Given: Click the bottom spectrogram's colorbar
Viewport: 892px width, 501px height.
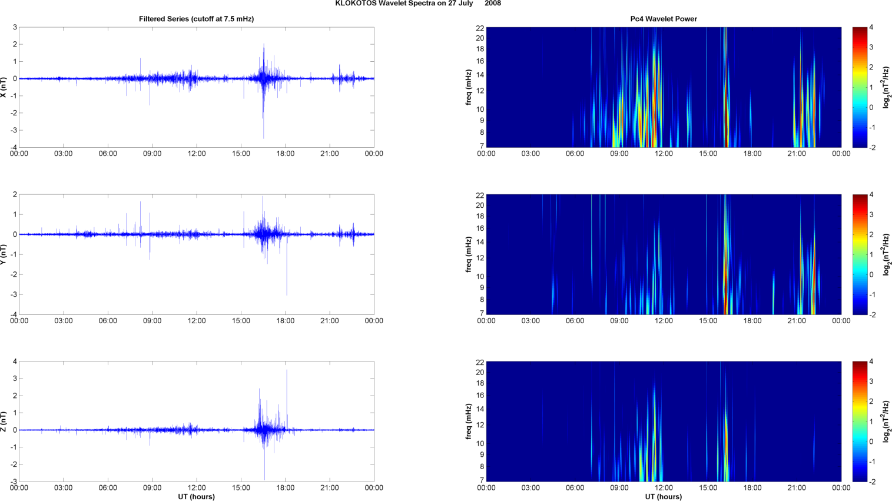Looking at the screenshot, I should pos(860,422).
